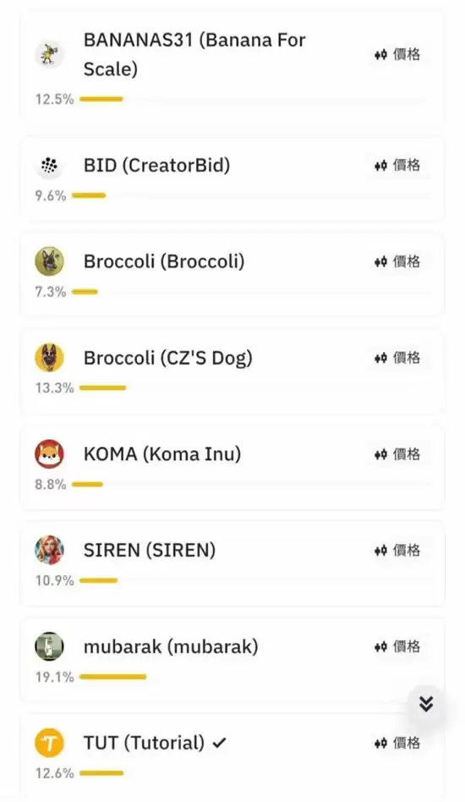The height and width of the screenshot is (802, 465).
Task: Open price chart for BID CreatorBid
Action: [x=397, y=165]
